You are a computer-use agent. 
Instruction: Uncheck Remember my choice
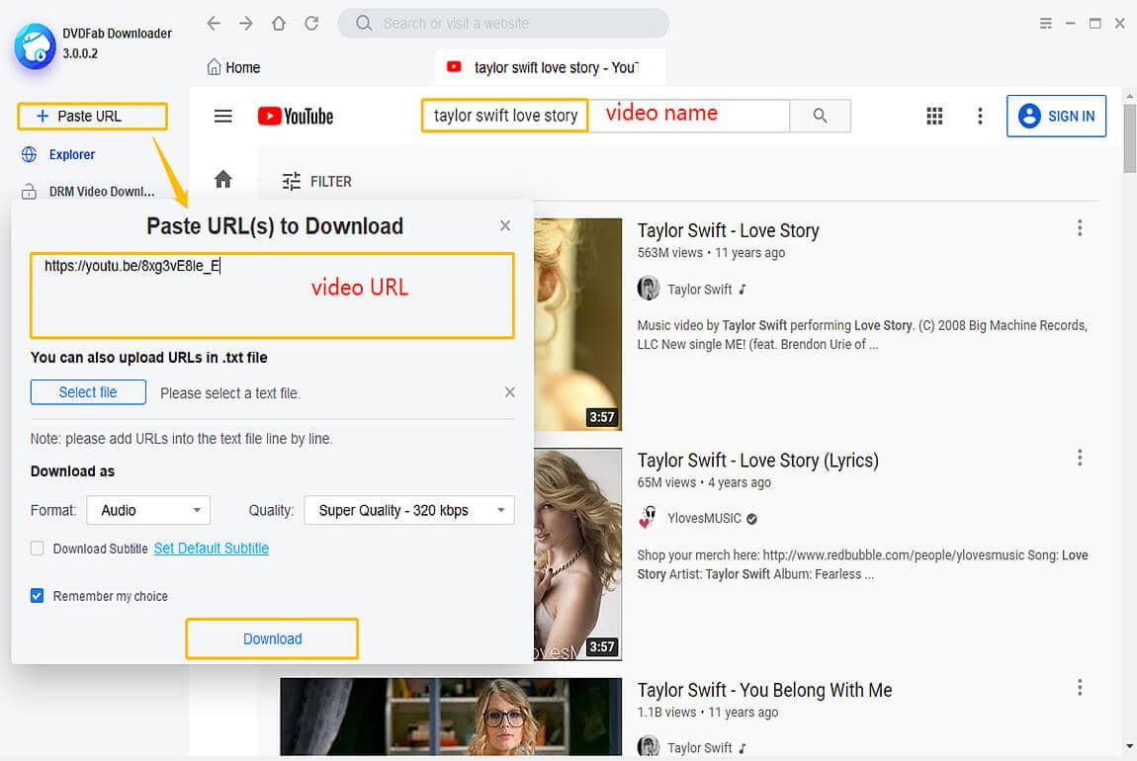(x=37, y=596)
